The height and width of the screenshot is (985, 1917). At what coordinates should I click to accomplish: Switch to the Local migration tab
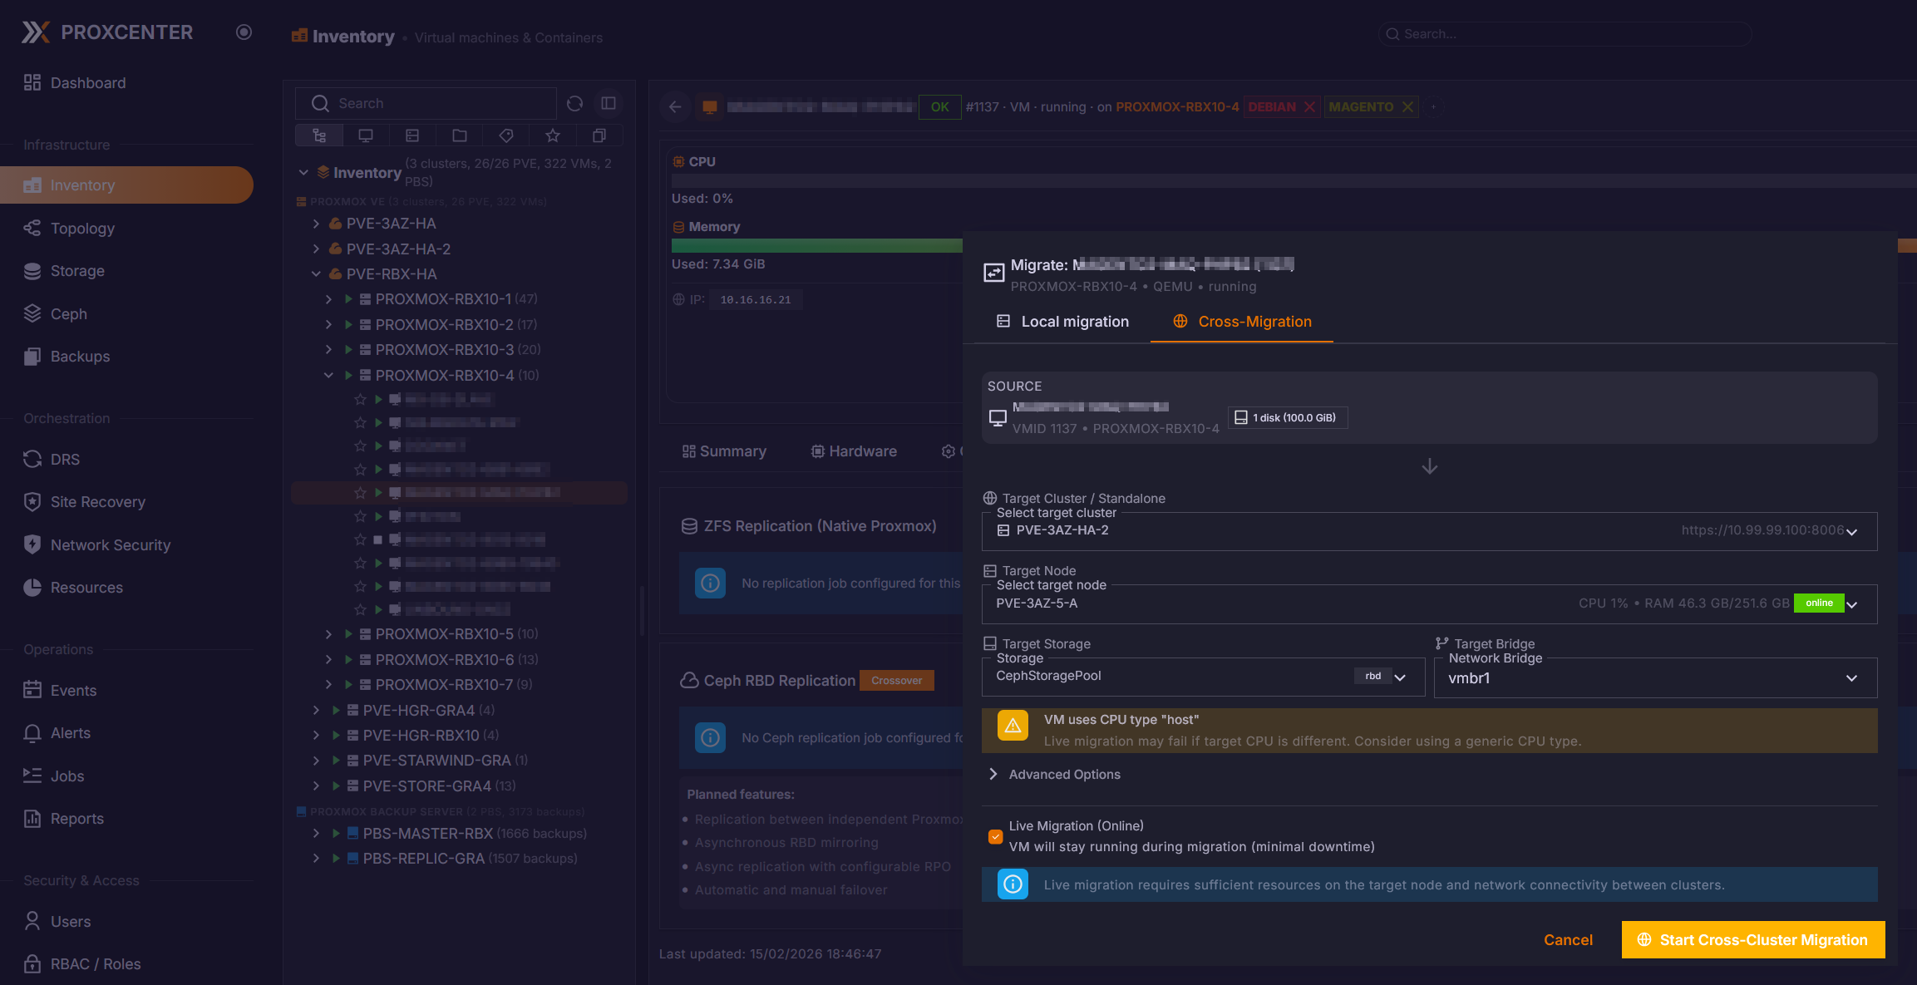click(x=1062, y=322)
